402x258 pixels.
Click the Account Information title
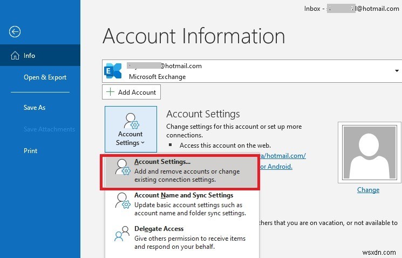click(194, 36)
